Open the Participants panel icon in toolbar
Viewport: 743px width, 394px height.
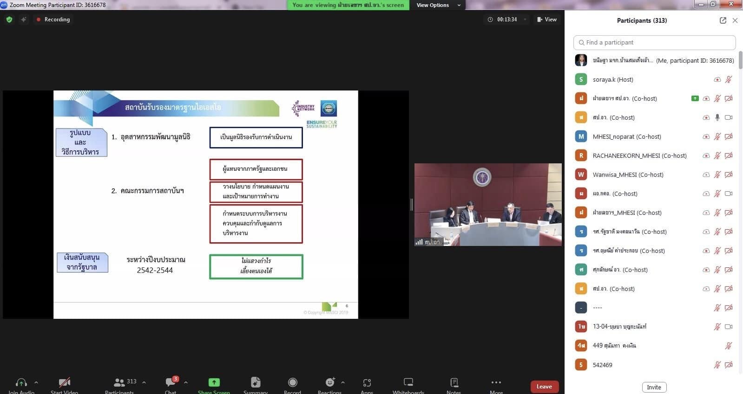[x=119, y=382]
